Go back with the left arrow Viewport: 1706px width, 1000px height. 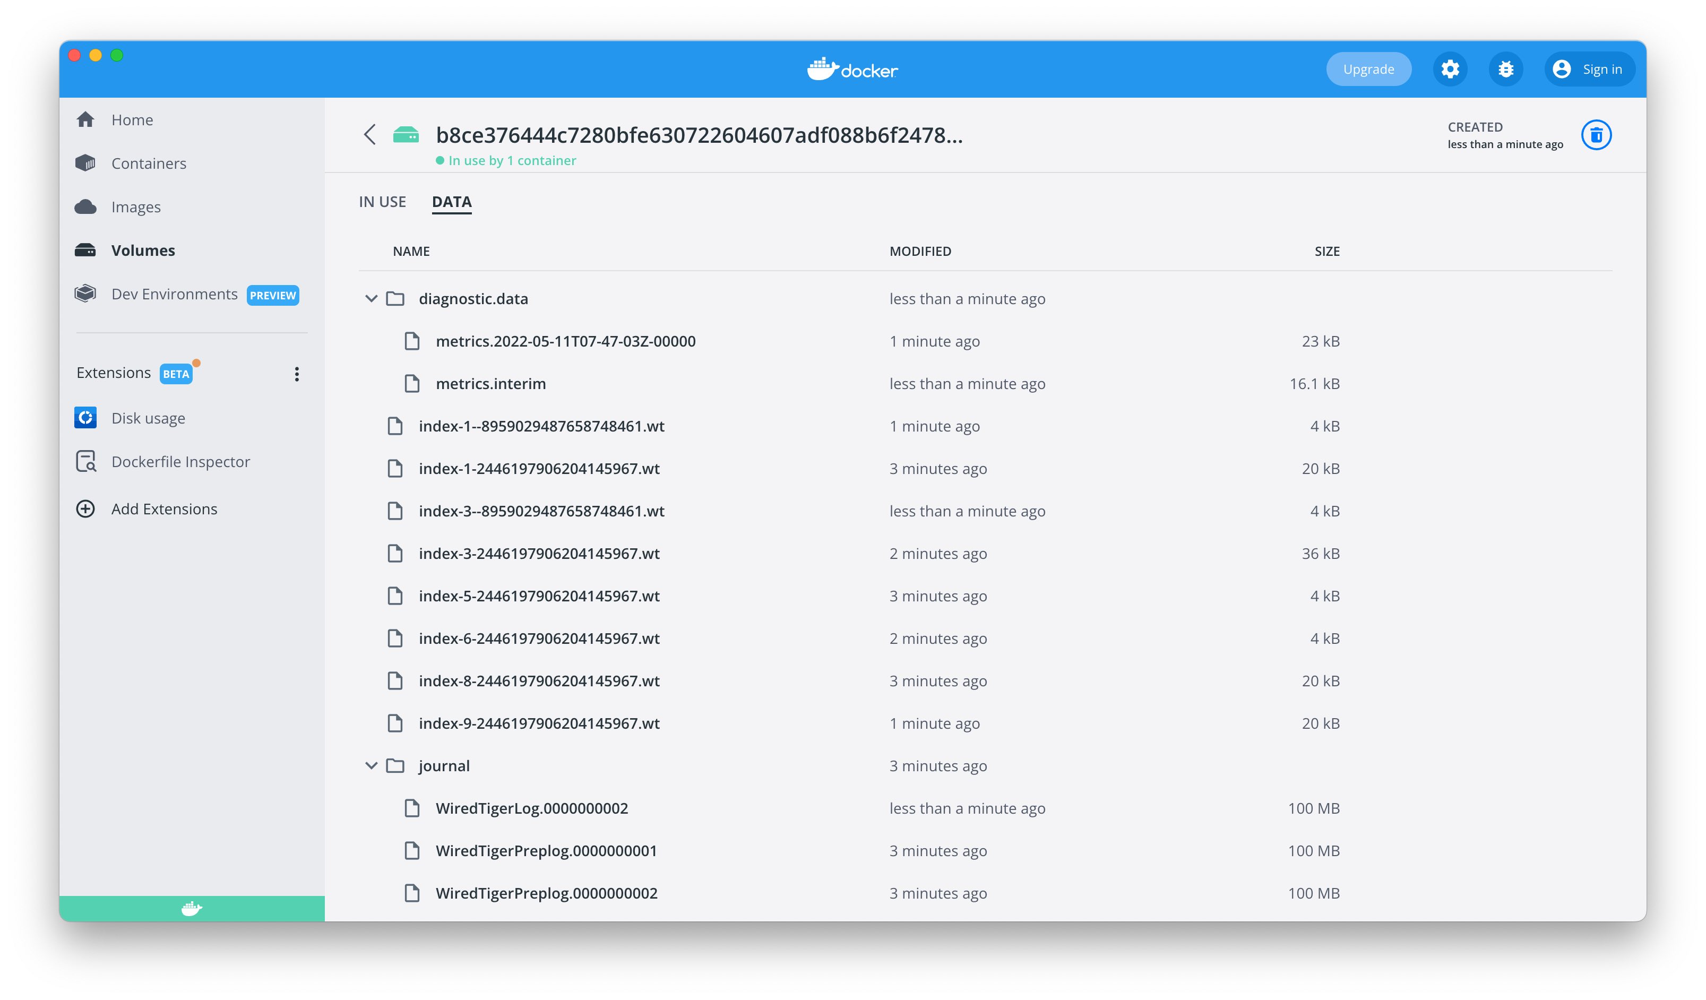click(x=369, y=134)
